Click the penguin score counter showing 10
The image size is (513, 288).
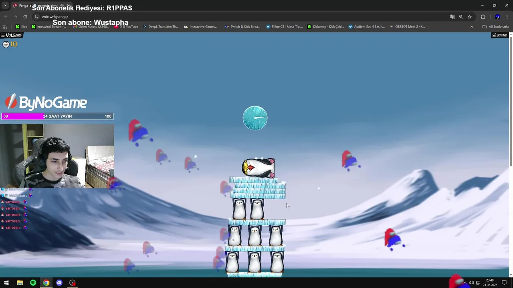coord(10,44)
